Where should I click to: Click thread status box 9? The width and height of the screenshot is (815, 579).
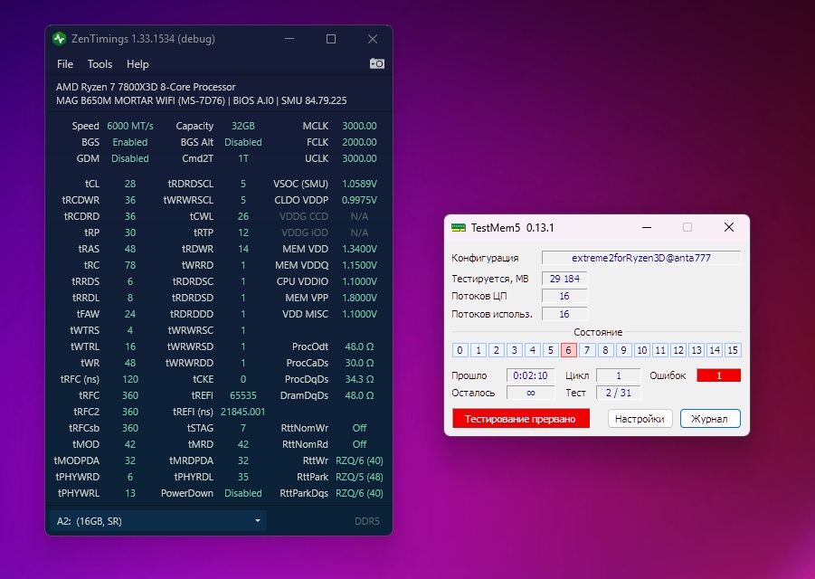pos(623,350)
